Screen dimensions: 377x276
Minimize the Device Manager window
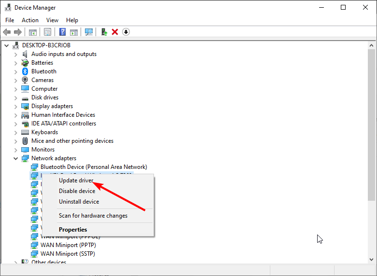point(321,7)
